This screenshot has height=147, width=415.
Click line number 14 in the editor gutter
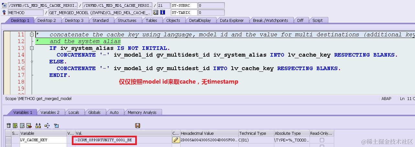[21, 55]
